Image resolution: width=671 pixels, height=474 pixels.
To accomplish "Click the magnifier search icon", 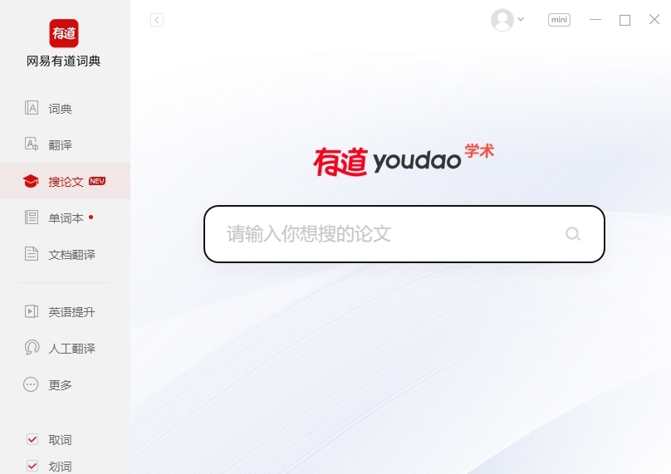I will [x=572, y=233].
